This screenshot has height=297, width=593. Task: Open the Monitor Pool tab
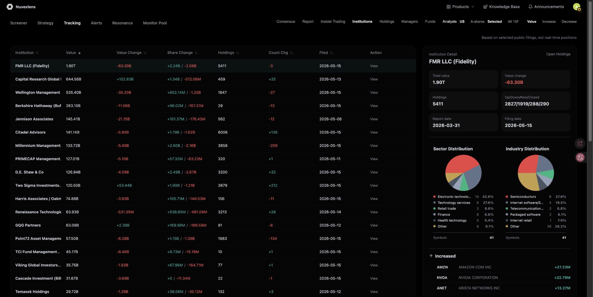(x=155, y=23)
